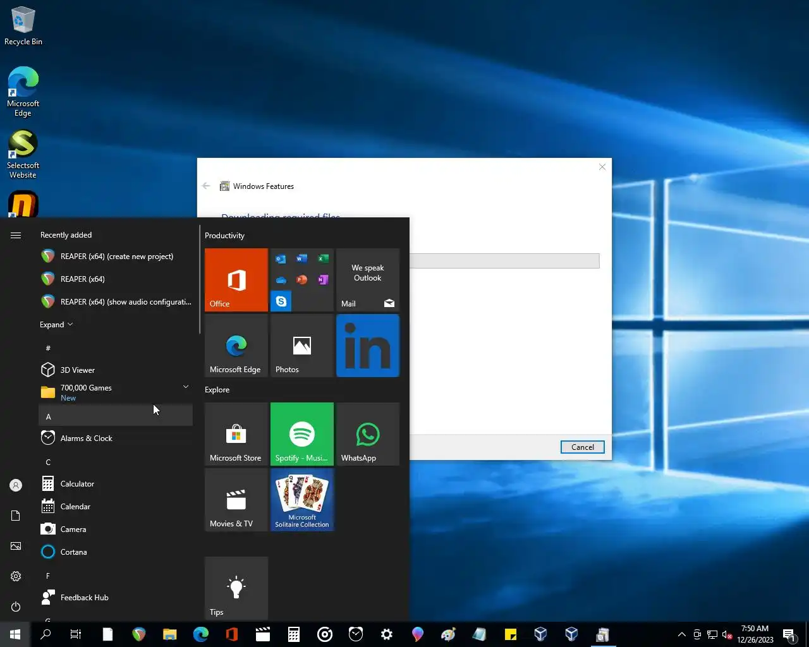Expand the Start menu hamburger navigation

click(16, 235)
